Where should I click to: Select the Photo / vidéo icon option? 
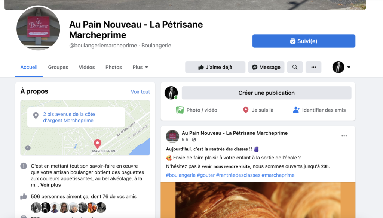(180, 110)
